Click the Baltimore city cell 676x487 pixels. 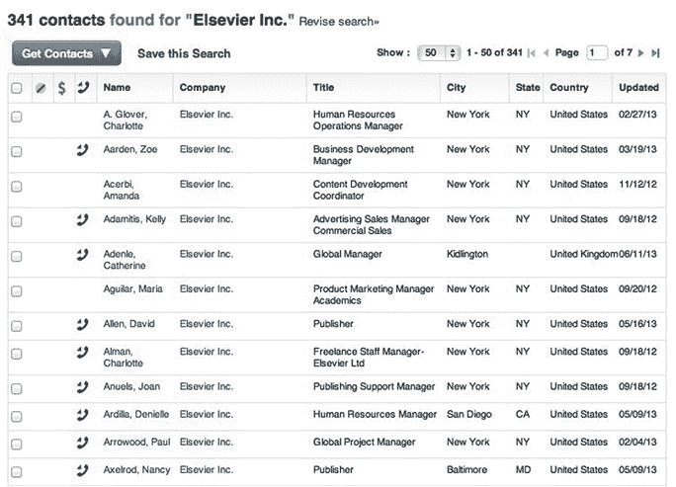click(x=466, y=470)
